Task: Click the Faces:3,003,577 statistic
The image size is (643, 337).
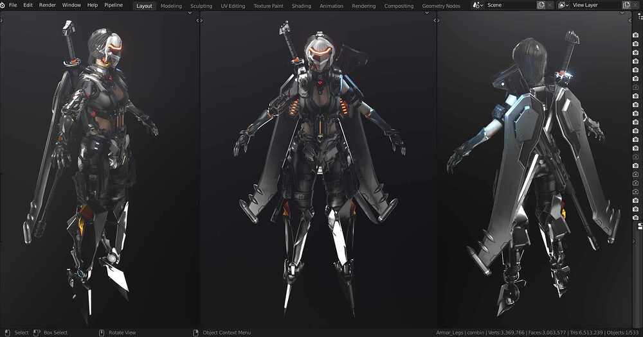Action: click(x=547, y=333)
